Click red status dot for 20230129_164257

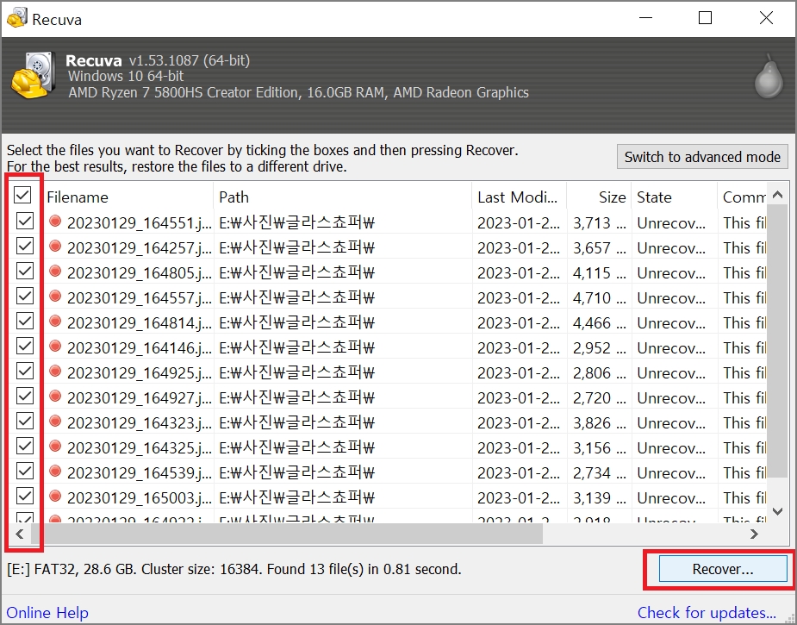55,247
